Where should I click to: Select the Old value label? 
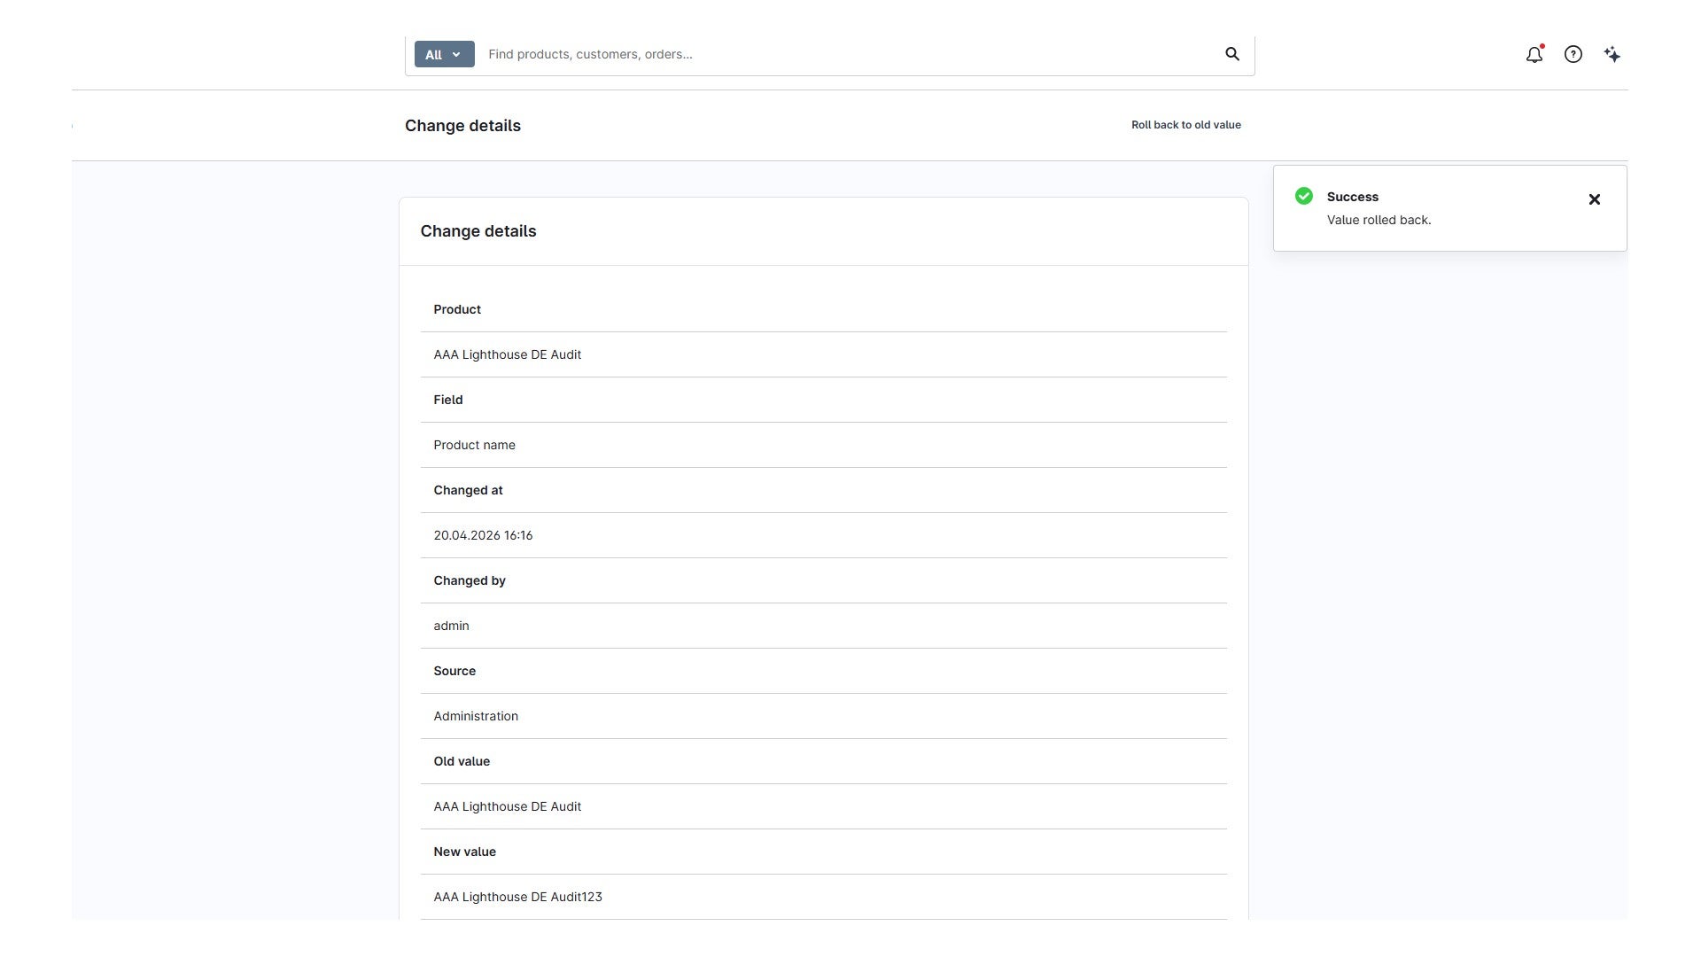coord(462,761)
